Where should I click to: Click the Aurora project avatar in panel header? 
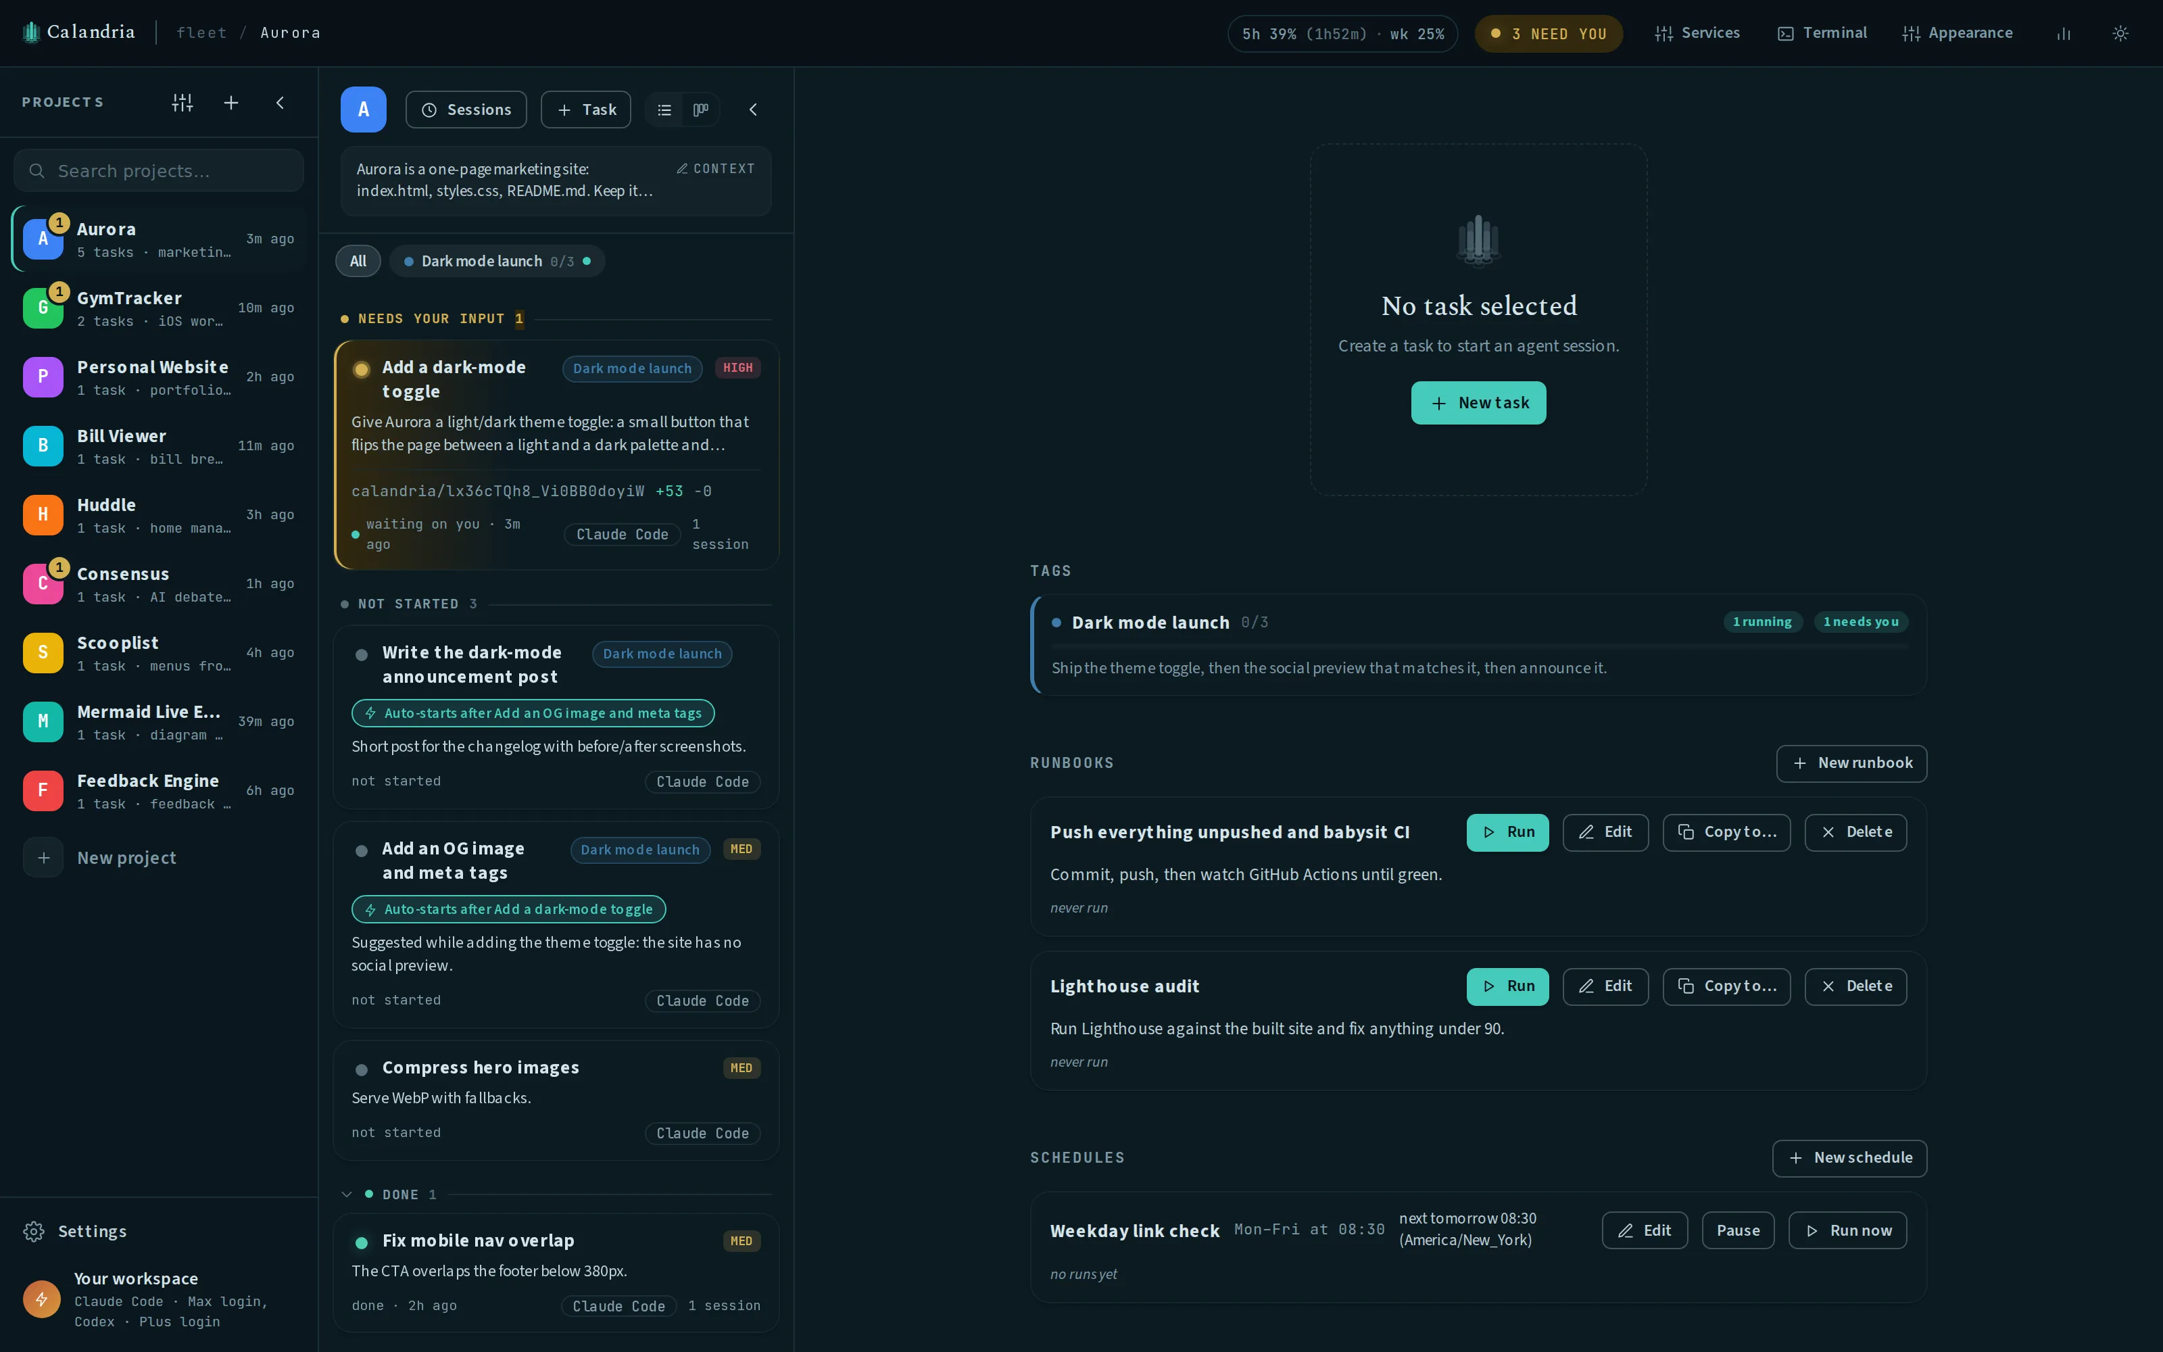point(363,109)
